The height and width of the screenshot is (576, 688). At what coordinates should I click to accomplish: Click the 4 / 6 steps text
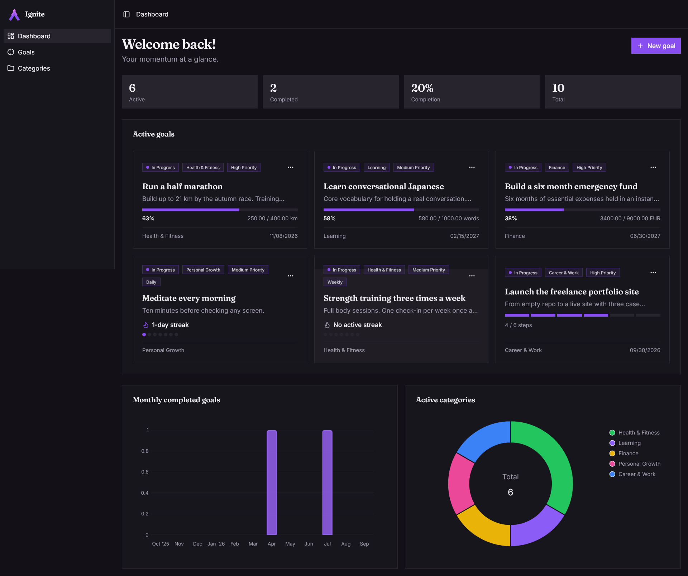pos(518,325)
